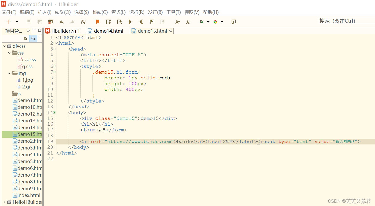Click the orange bookmark icon
This screenshot has width=375, height=206.
[98, 22]
